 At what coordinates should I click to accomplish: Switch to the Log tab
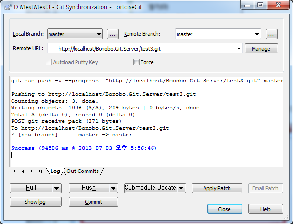coord(55,171)
